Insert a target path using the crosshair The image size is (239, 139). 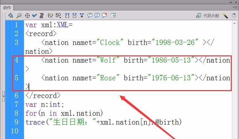(x=27, y=15)
